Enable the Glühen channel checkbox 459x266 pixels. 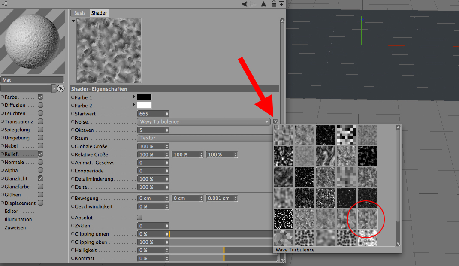tap(41, 195)
